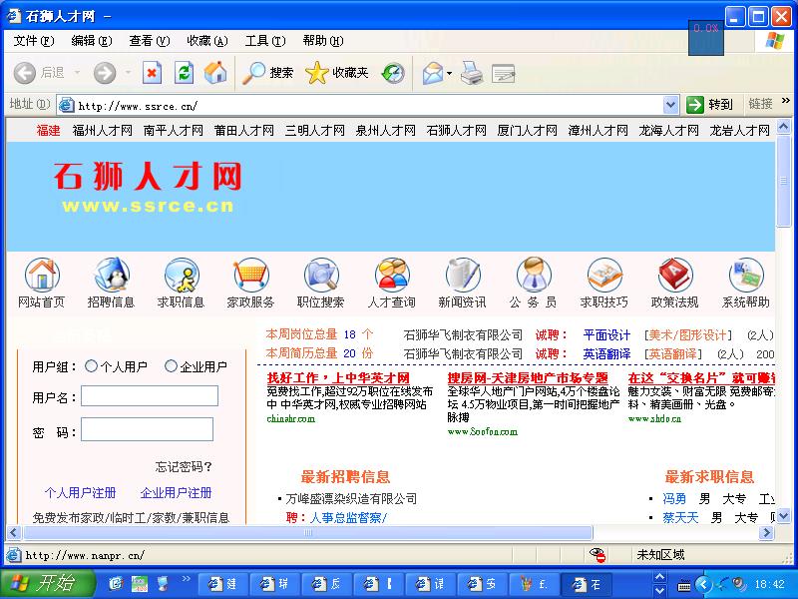Click the privacy eye icon in status bar
The width and height of the screenshot is (798, 599).
click(597, 555)
